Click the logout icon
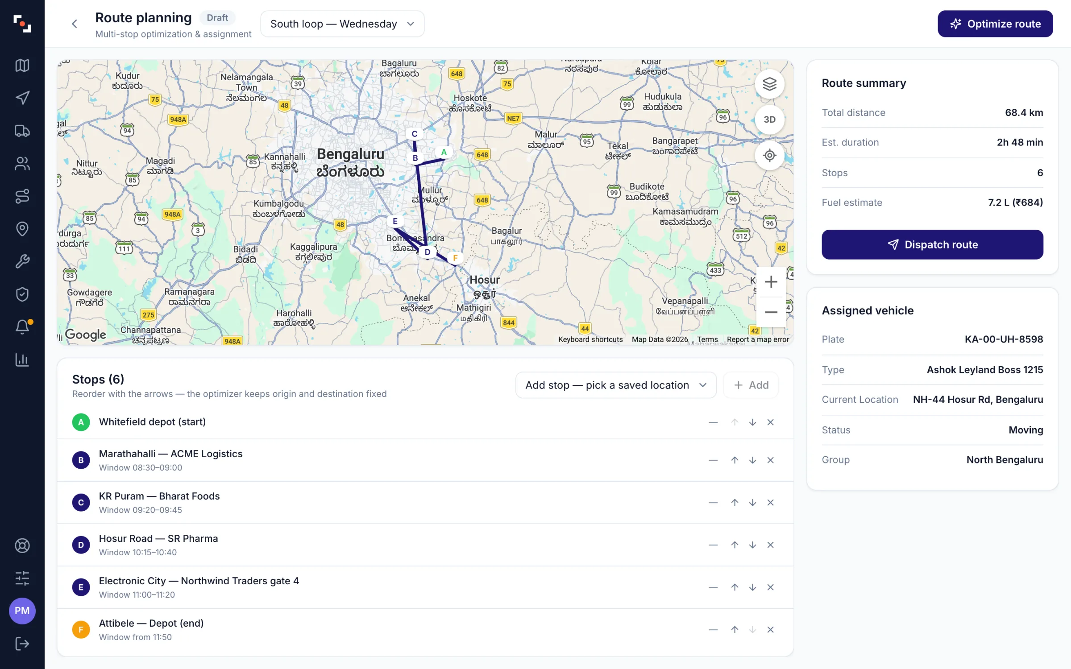Screen dimensions: 1071x669 (x=22, y=644)
